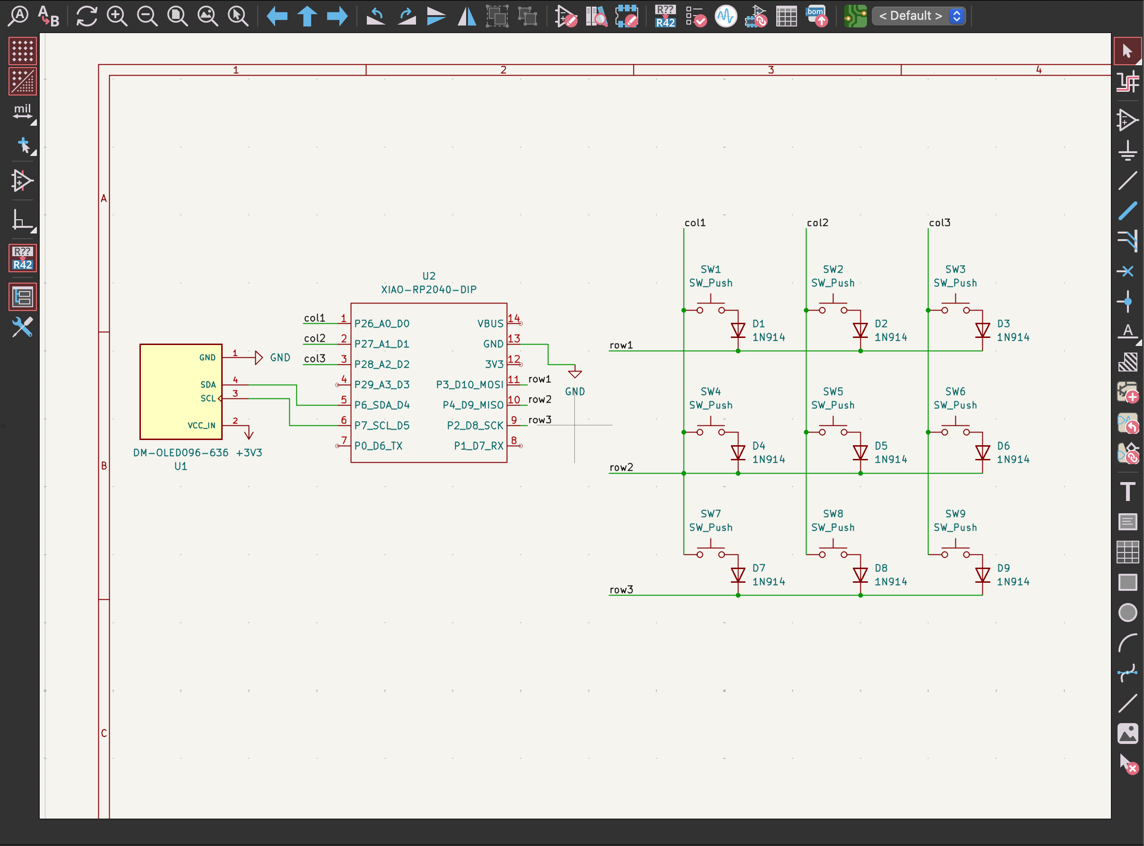Click the Find tool in the top toolbar

(x=19, y=16)
